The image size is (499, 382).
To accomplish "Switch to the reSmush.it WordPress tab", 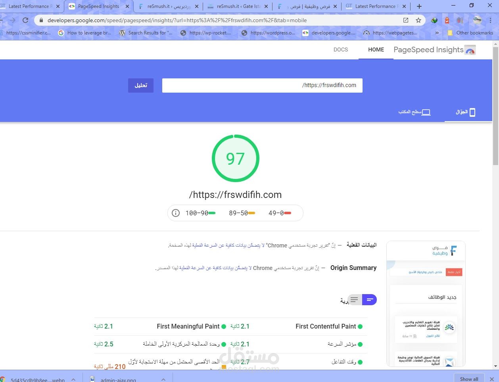I will 168,6.
